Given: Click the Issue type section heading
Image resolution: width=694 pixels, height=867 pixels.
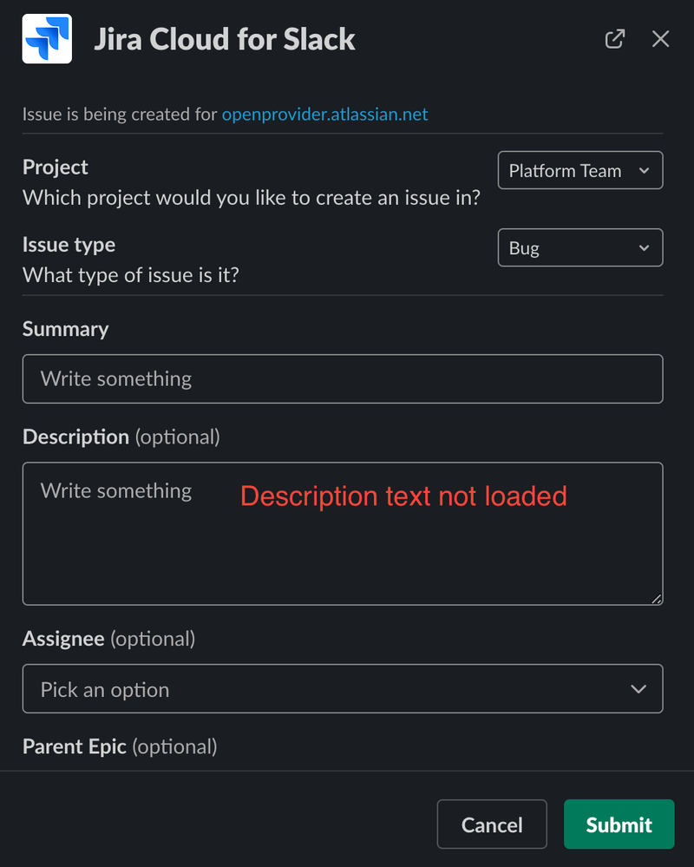Looking at the screenshot, I should pos(69,245).
